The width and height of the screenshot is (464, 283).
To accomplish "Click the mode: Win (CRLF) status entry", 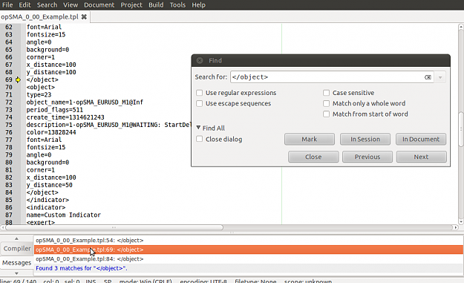I will click(146, 281).
